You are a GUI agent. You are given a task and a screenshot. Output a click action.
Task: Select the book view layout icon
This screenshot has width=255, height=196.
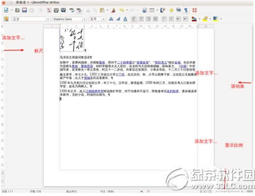(x=210, y=191)
